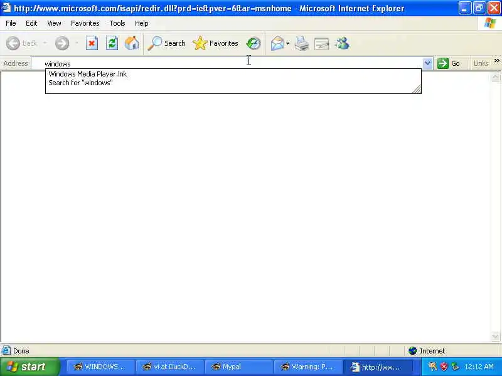The height and width of the screenshot is (376, 502).
Task: Show the History pane icon
Action: pyautogui.click(x=254, y=43)
